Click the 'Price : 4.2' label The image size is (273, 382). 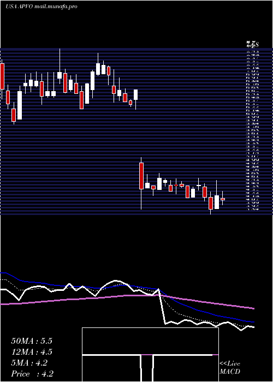(x=32, y=374)
